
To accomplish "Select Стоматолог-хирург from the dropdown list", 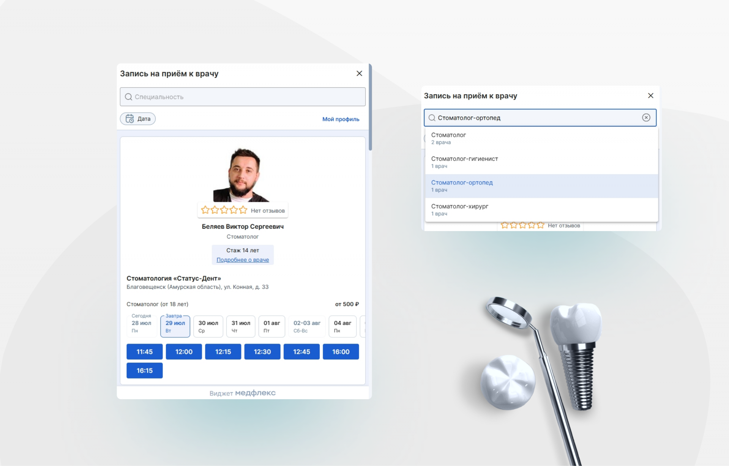I will (541, 210).
